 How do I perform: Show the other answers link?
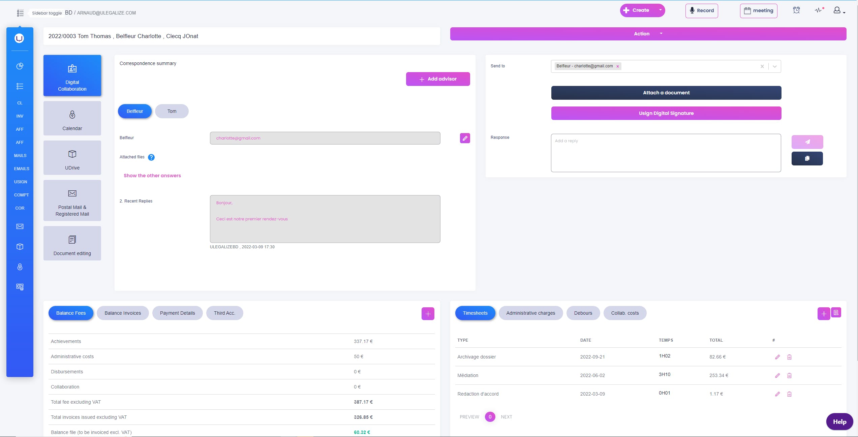[152, 176]
